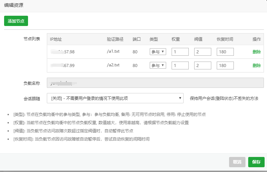Click port 80 in the /a1.txt row
The image size is (267, 172).
point(135,52)
